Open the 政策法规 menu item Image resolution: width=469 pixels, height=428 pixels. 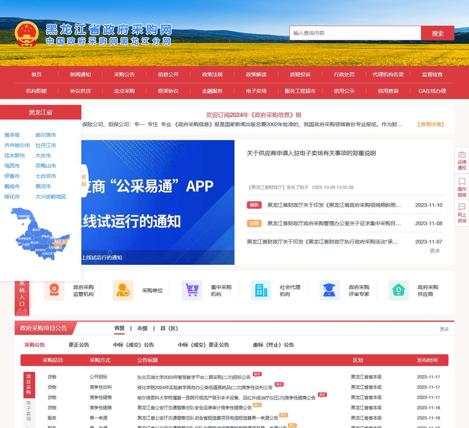(x=213, y=74)
